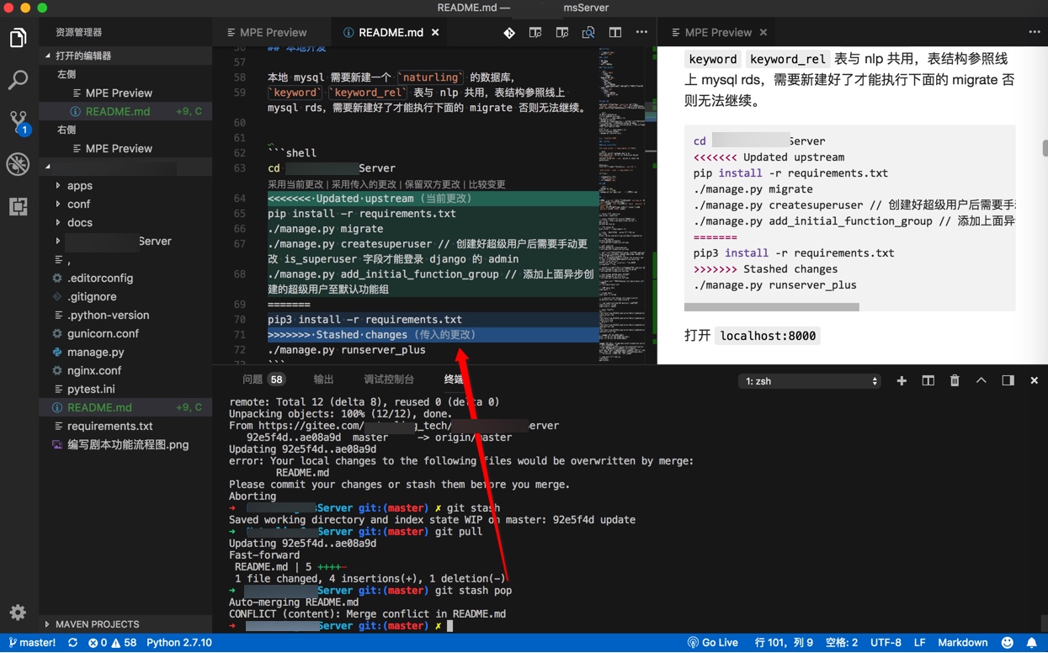Screen dimensions: 1048x653
Task: Change line endings via LF status item
Action: tap(920, 643)
